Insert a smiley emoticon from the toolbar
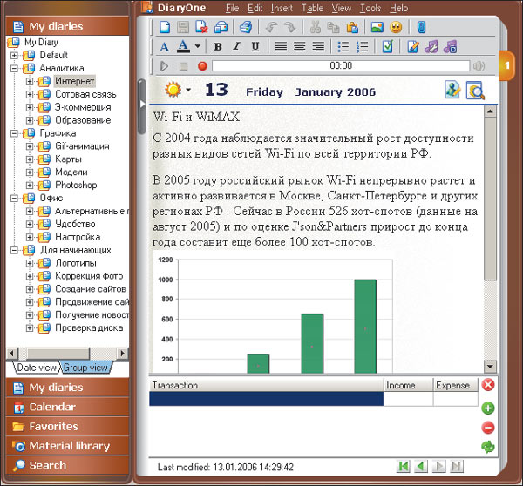 tap(397, 27)
